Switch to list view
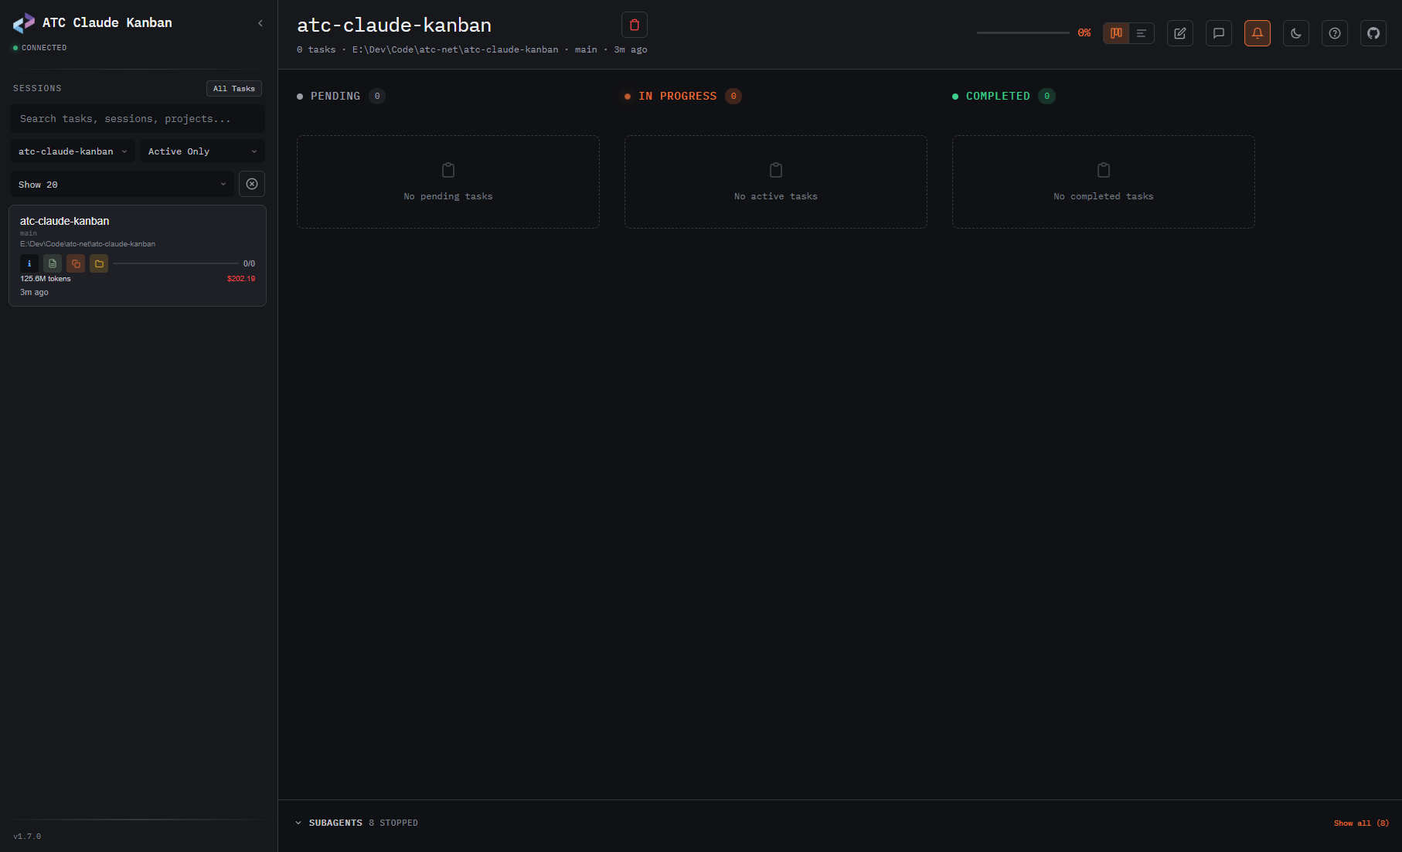 click(x=1141, y=33)
